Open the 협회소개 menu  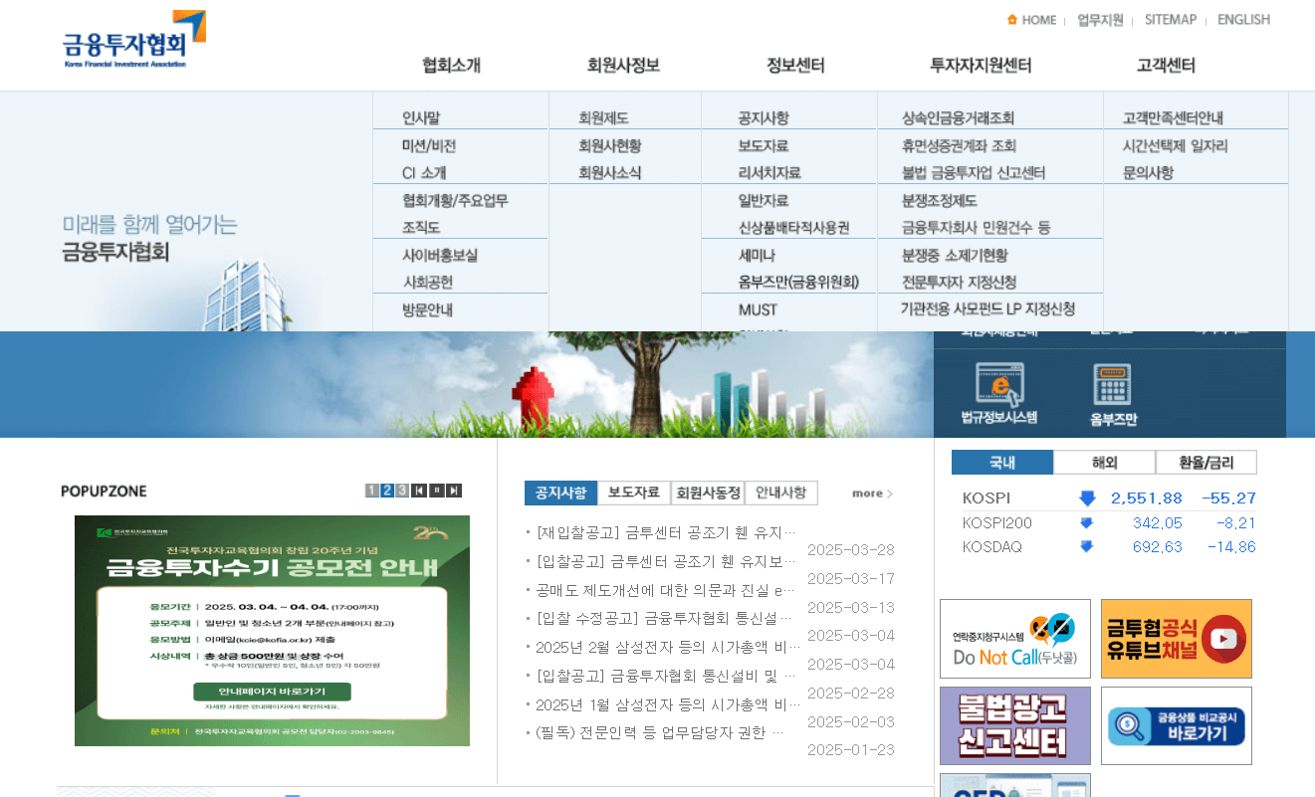[x=453, y=64]
